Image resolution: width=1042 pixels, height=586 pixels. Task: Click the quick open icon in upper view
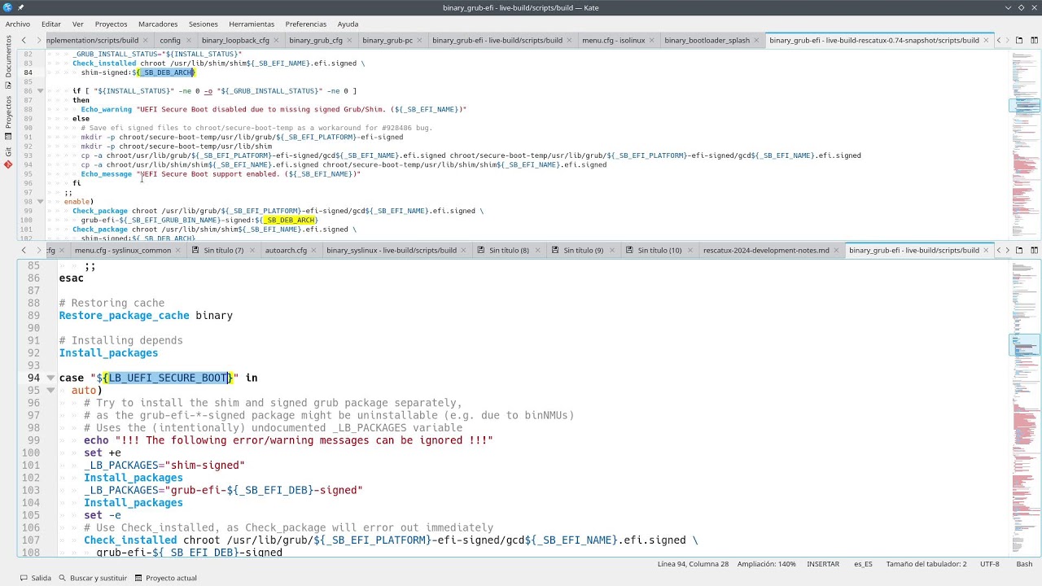(x=1019, y=40)
